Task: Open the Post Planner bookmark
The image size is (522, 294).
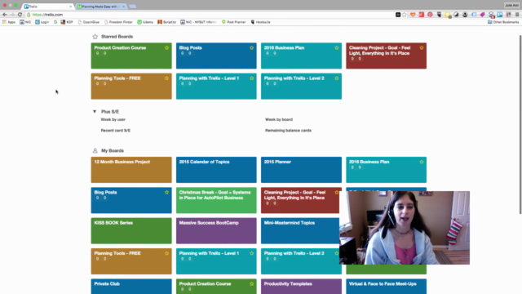Action: click(x=234, y=22)
